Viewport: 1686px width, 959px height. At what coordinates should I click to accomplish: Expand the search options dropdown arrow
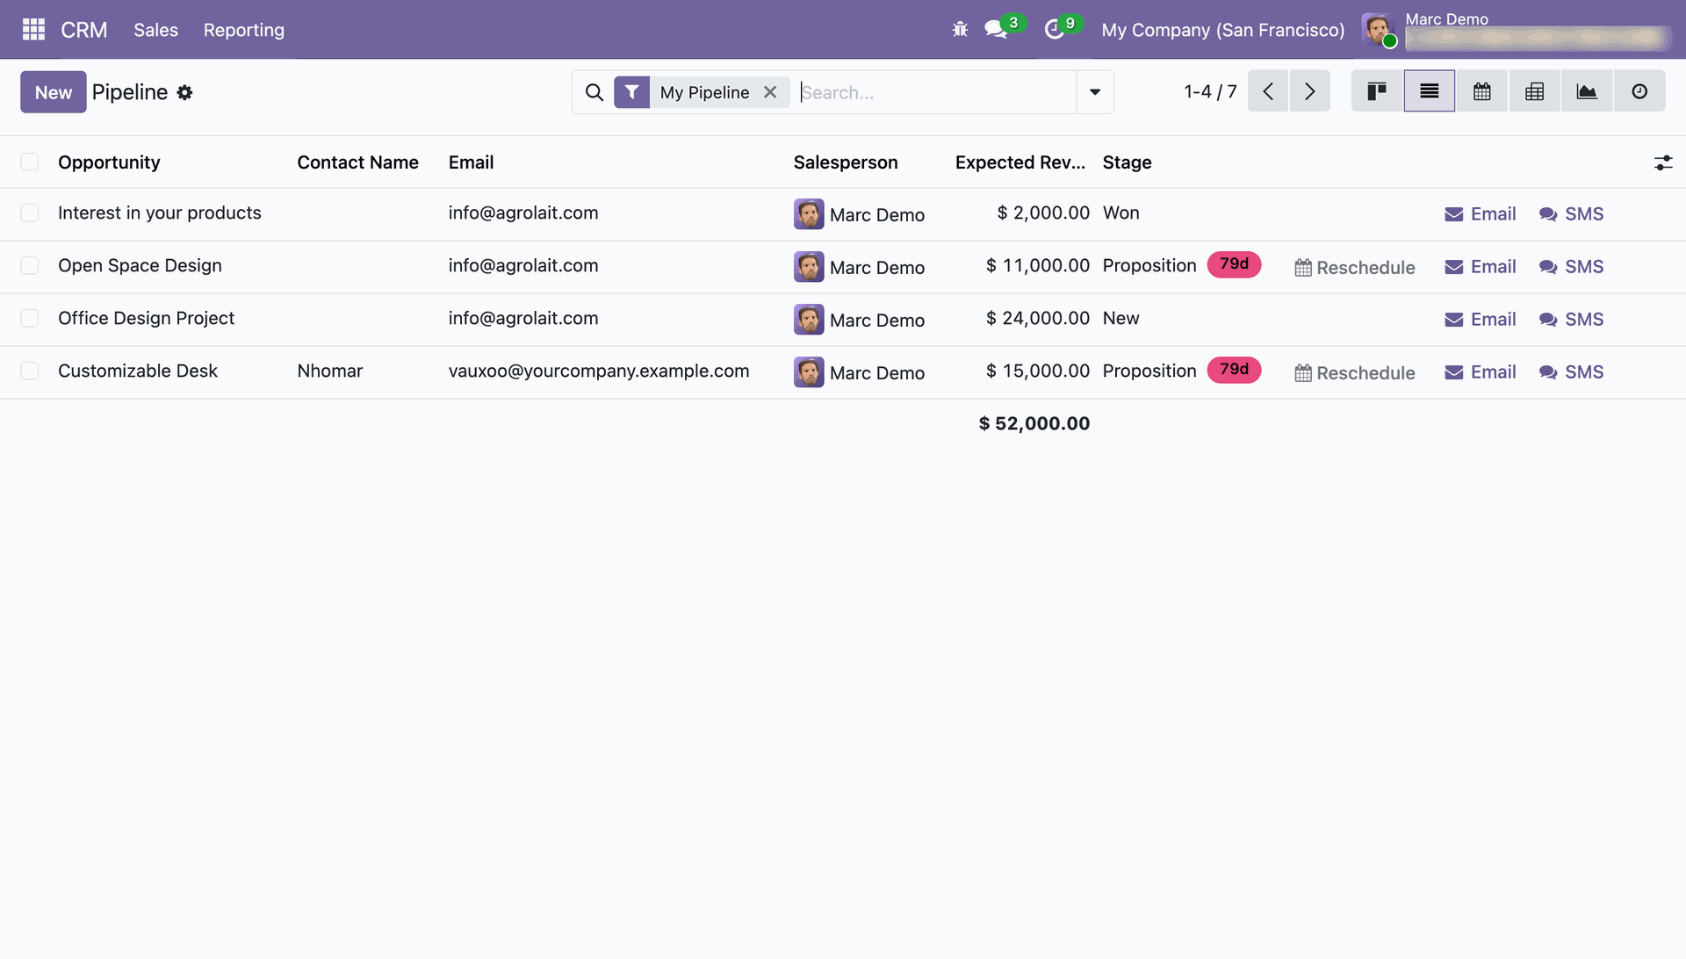click(x=1094, y=92)
